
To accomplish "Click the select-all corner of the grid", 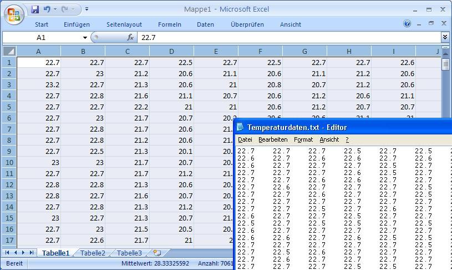I will click(x=9, y=51).
